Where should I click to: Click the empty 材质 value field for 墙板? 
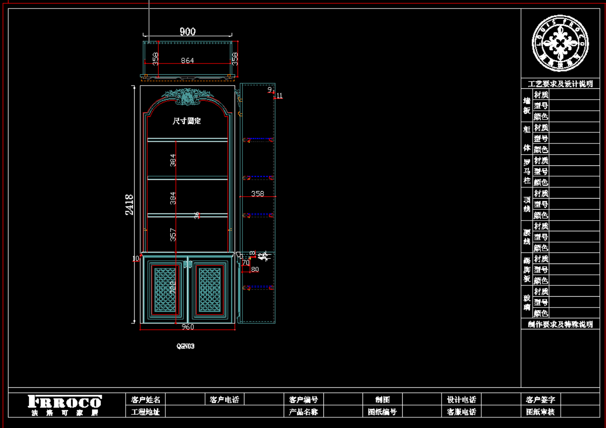click(x=574, y=95)
